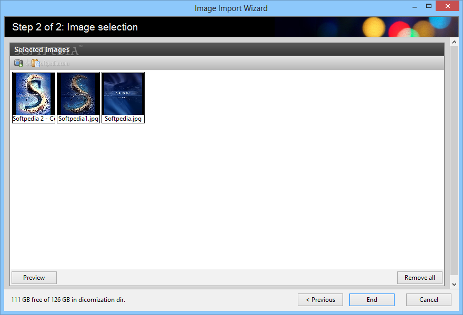This screenshot has width=463, height=315.
Task: Click the Remove all button
Action: [x=420, y=278]
